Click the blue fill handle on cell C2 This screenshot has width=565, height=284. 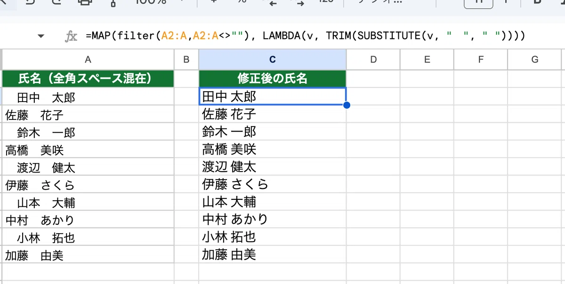coord(347,105)
